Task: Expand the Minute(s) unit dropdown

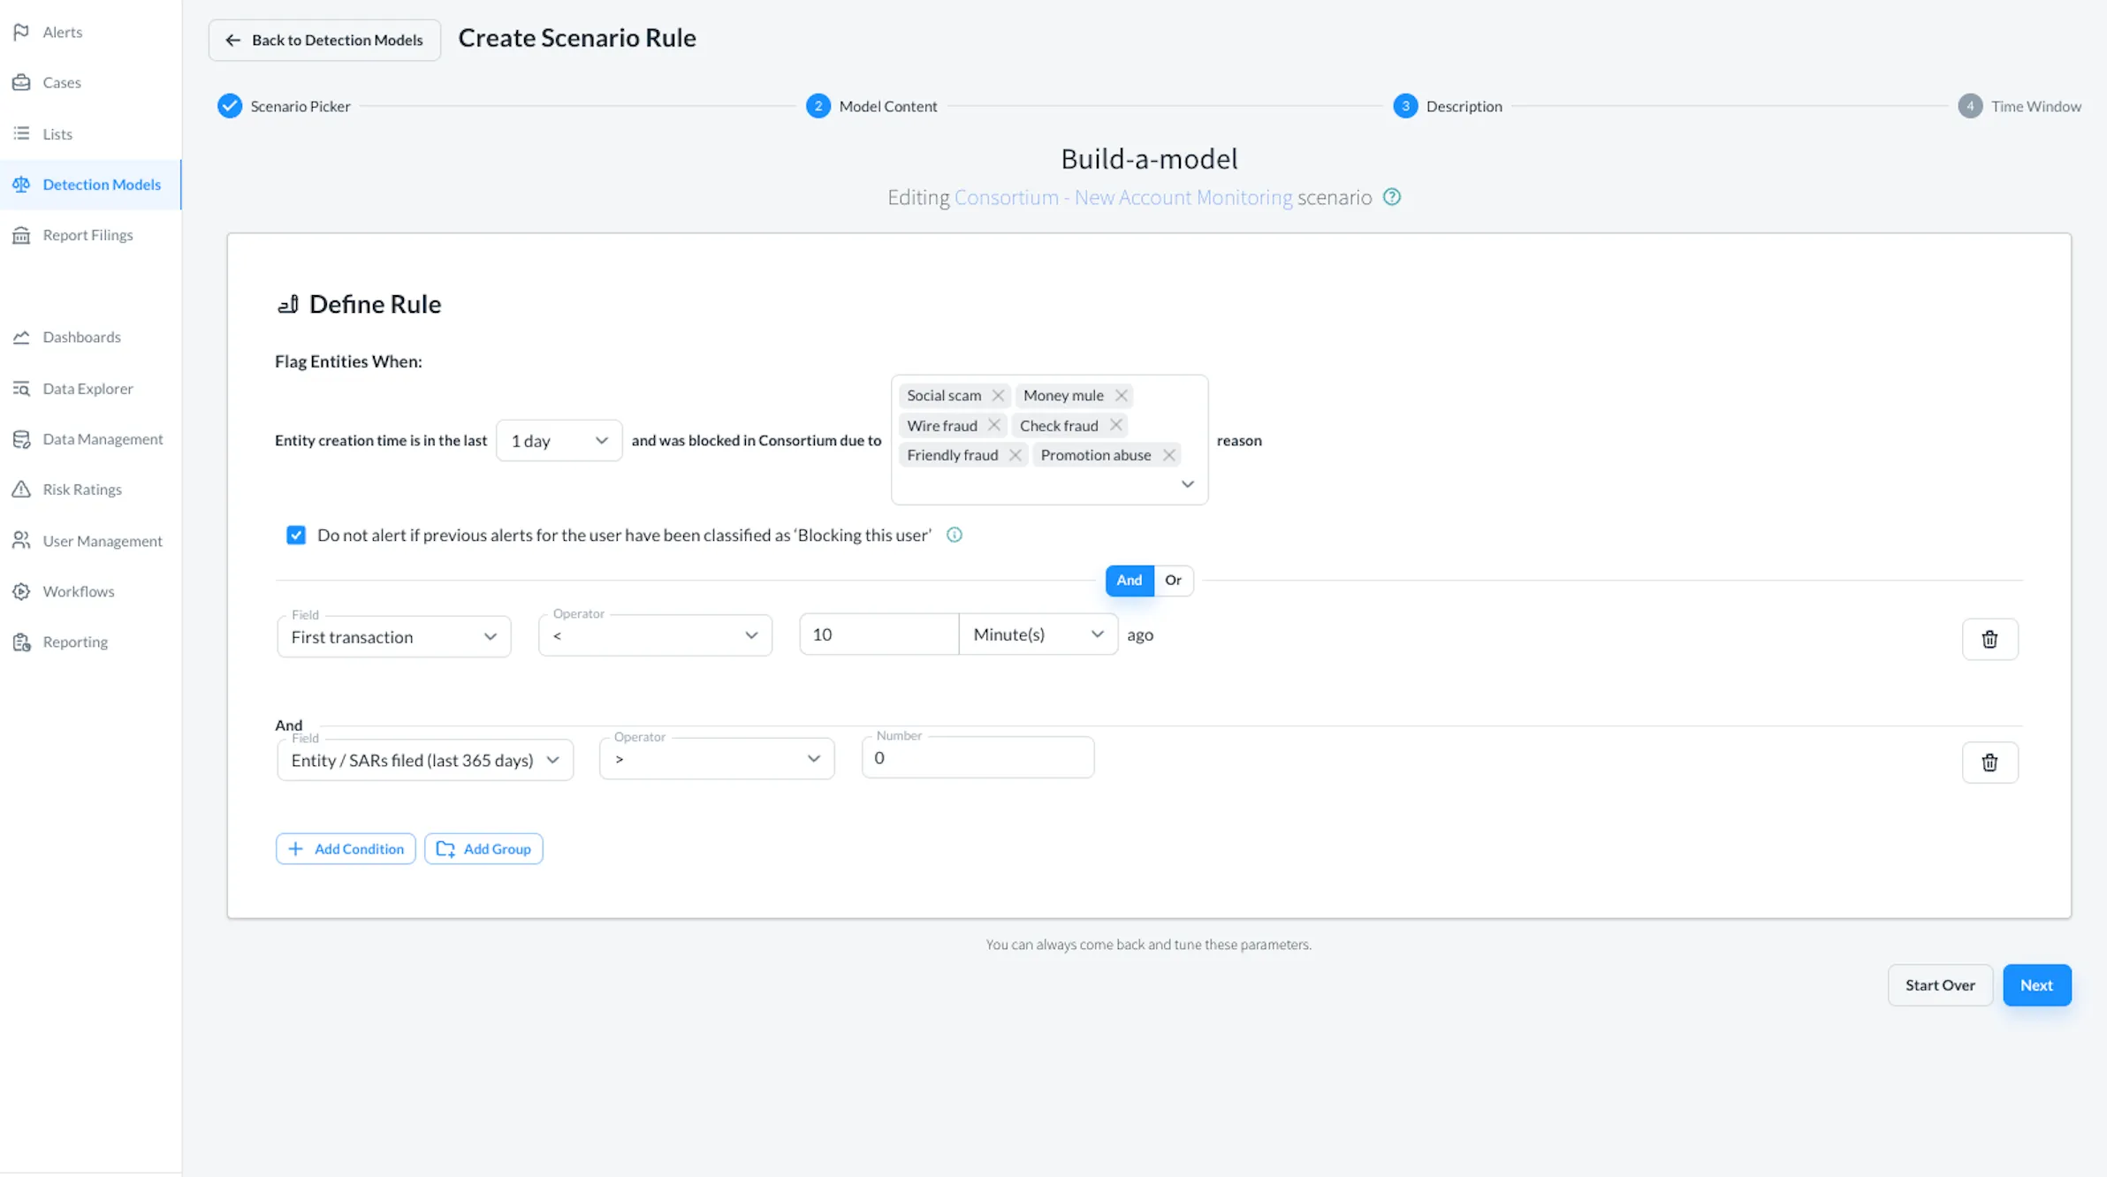Action: pos(1038,634)
